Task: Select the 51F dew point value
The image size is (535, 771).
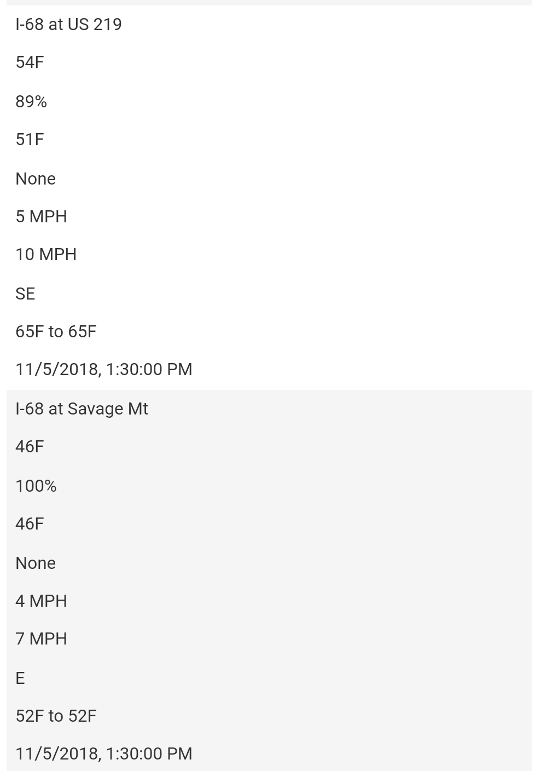Action: (x=30, y=140)
